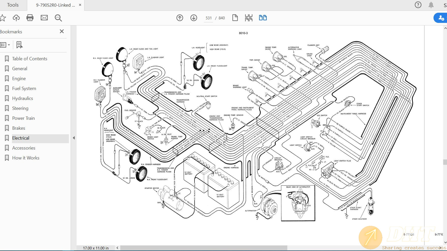Click the page number input field
The image size is (447, 251).
208,18
